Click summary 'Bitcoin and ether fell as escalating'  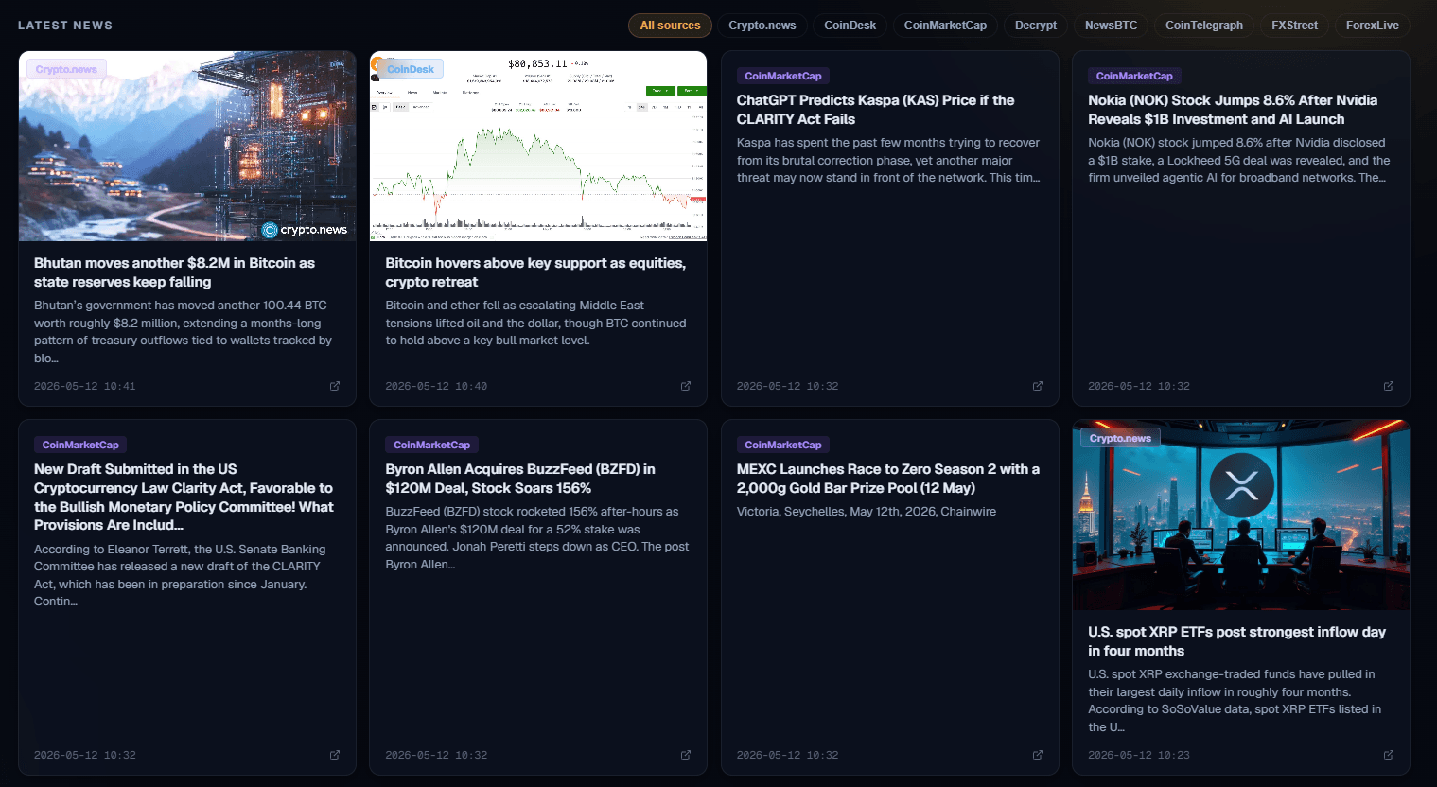coord(535,323)
